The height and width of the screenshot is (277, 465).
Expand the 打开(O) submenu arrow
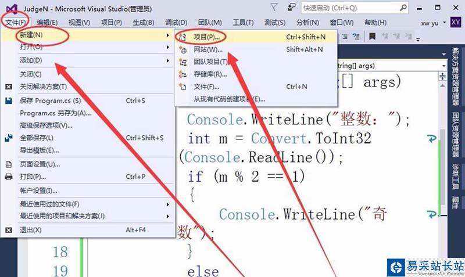(168, 47)
